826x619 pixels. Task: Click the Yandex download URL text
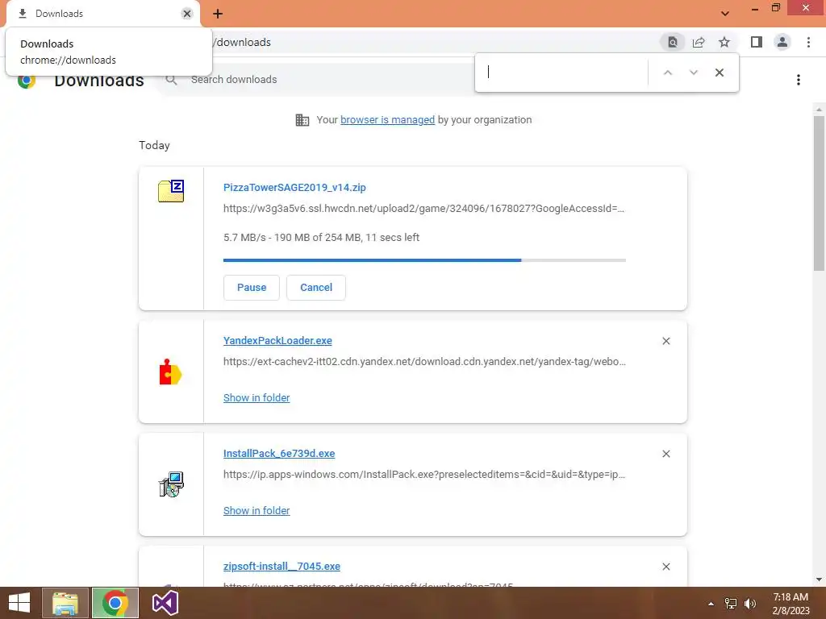point(424,362)
